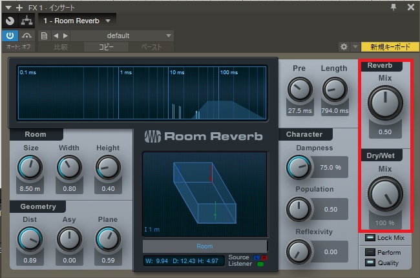Open the gear settings icon
Viewport: 420px width, 278px height.
[344, 47]
